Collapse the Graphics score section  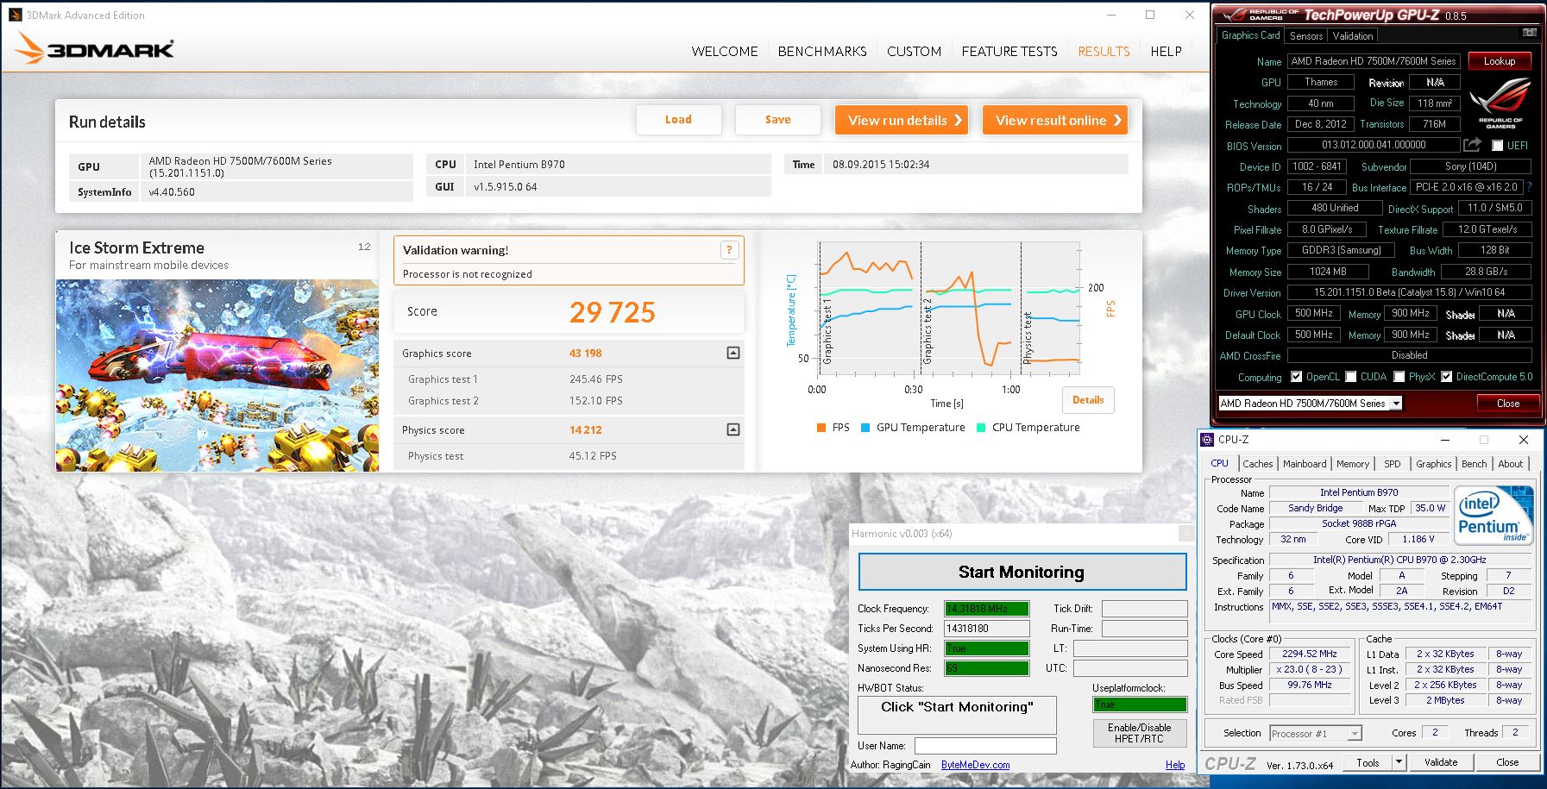[733, 353]
